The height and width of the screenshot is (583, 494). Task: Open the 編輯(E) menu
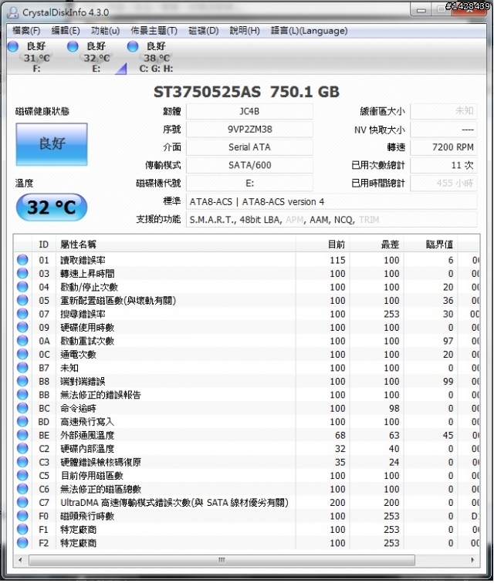(x=66, y=31)
